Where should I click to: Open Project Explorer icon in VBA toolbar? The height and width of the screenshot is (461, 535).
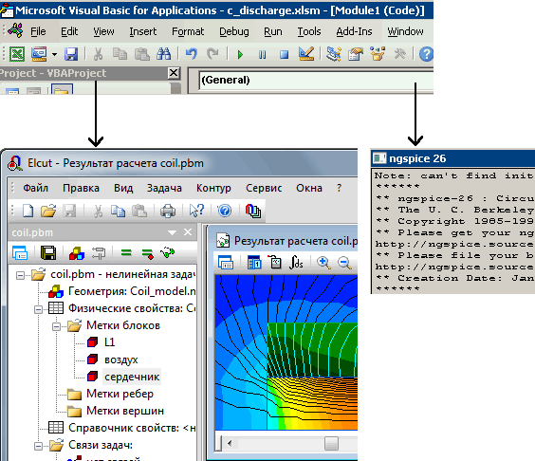click(x=333, y=54)
